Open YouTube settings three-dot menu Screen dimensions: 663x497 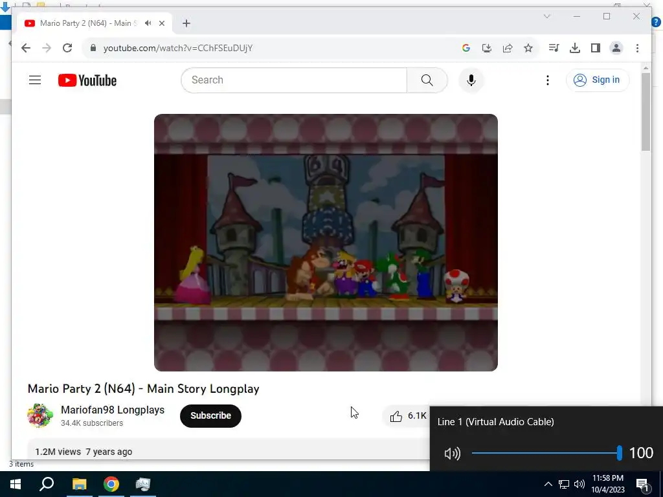(x=548, y=80)
